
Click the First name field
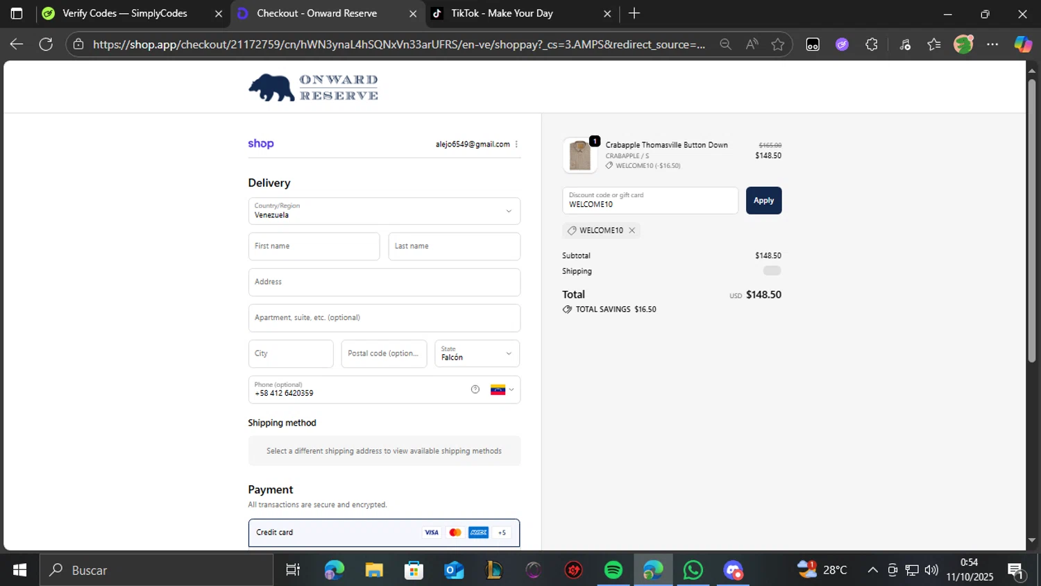314,246
